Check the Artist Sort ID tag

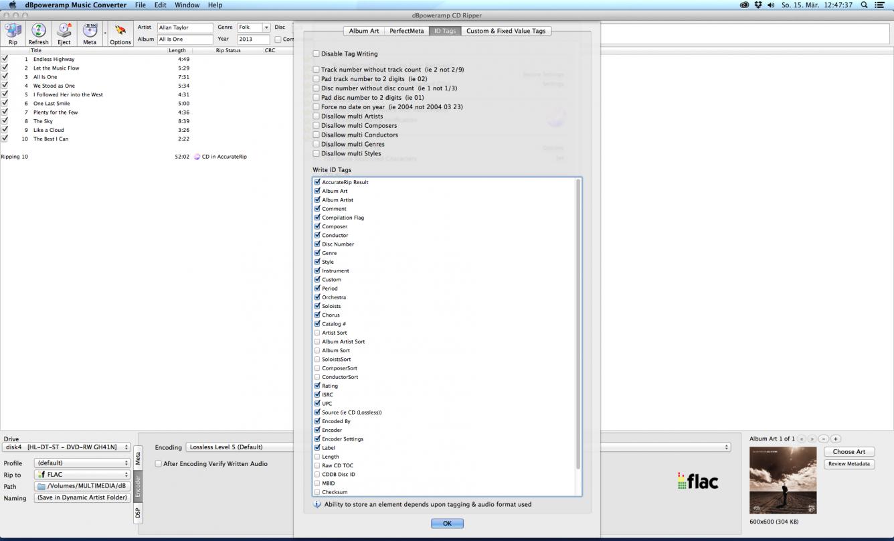317,333
